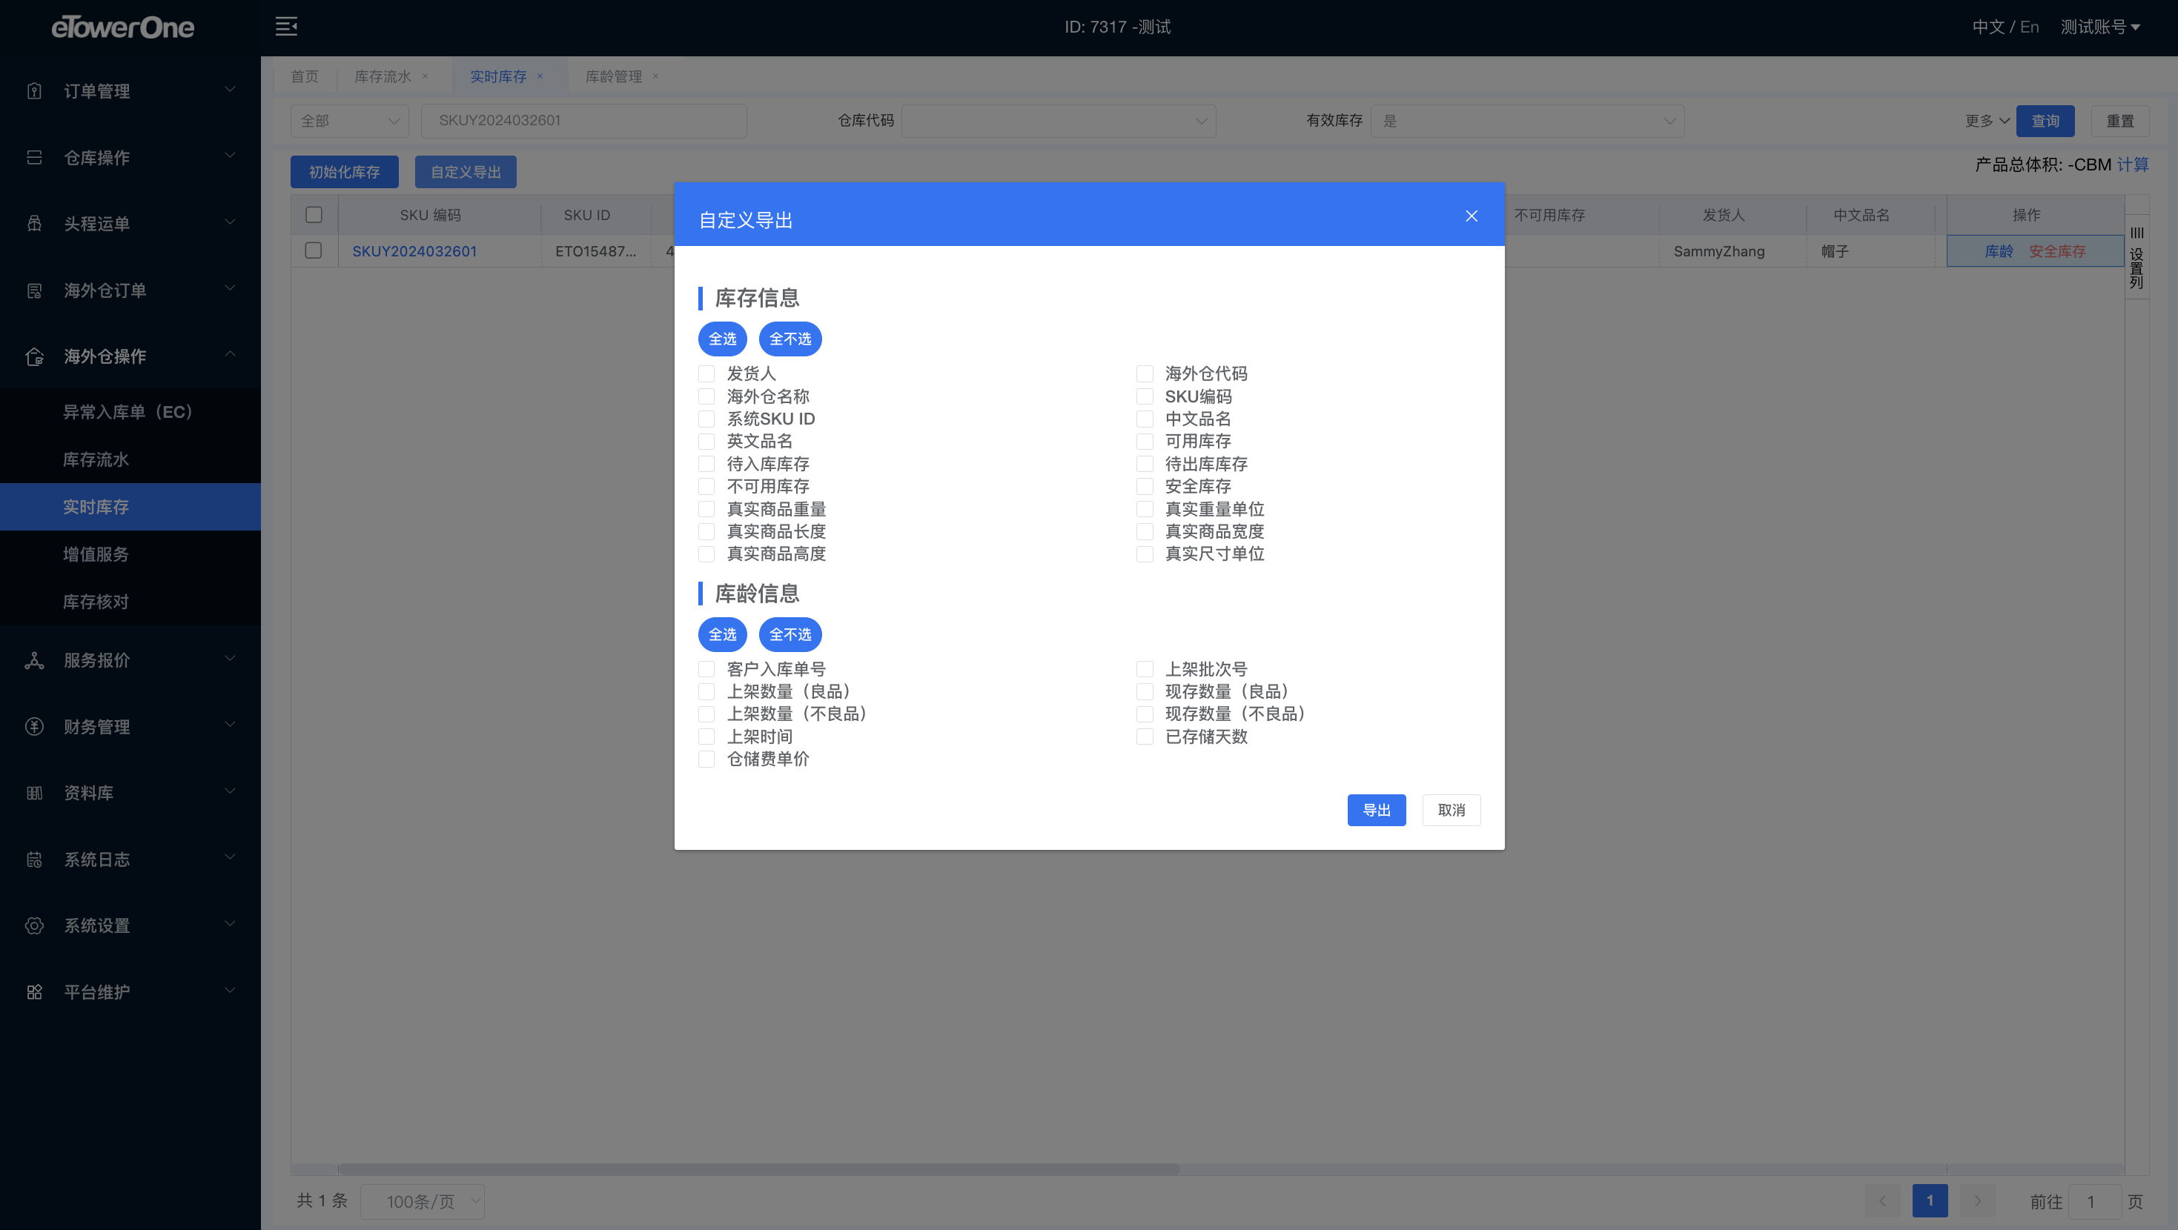Viewport: 2178px width, 1230px height.
Task: Click the 服务报价 sidebar icon
Action: [34, 660]
